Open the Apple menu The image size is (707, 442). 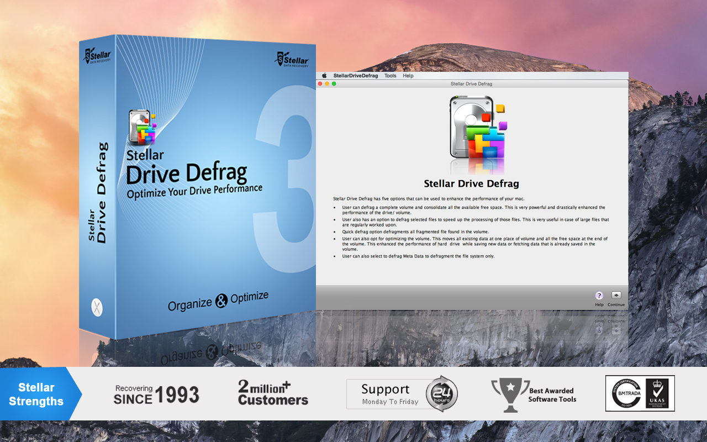324,76
